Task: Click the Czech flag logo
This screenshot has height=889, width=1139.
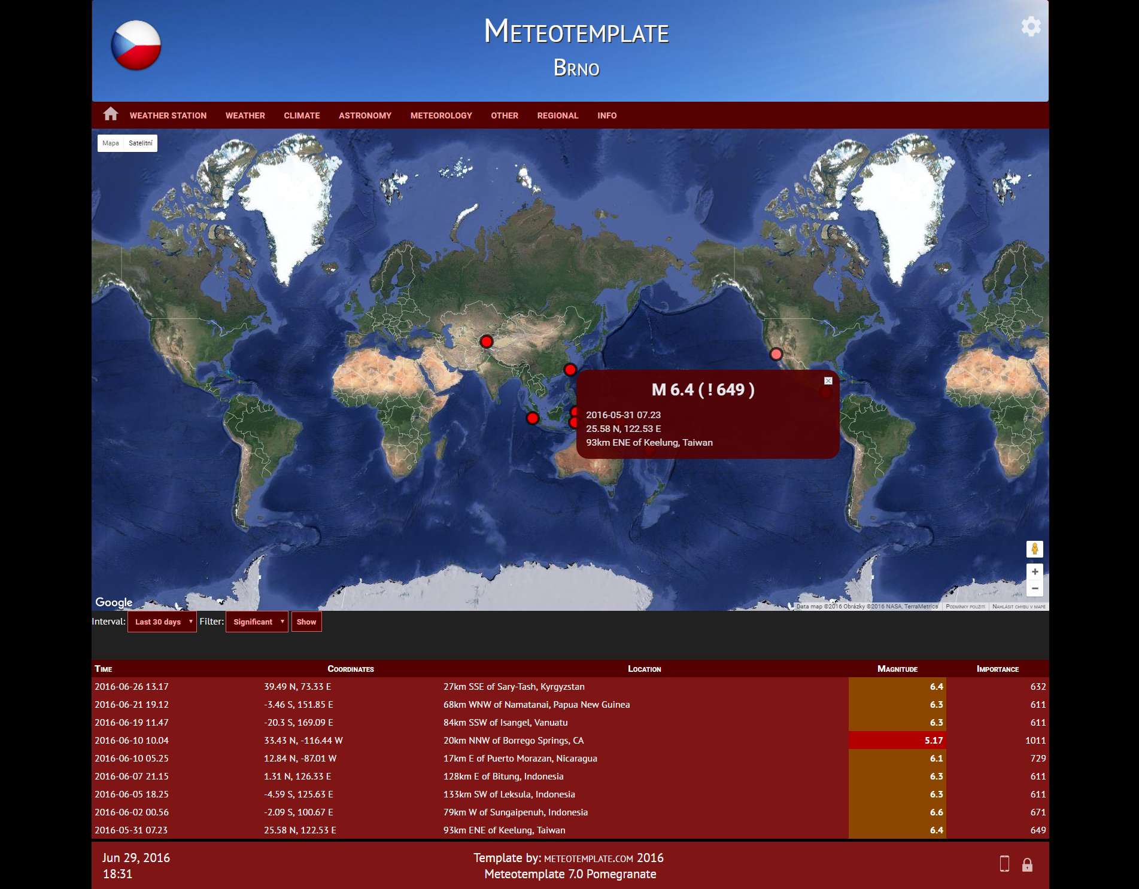Action: (136, 46)
